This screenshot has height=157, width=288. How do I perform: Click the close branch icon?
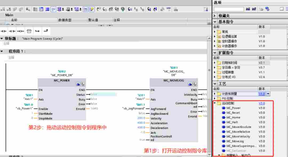pyautogui.click(x=46, y=31)
